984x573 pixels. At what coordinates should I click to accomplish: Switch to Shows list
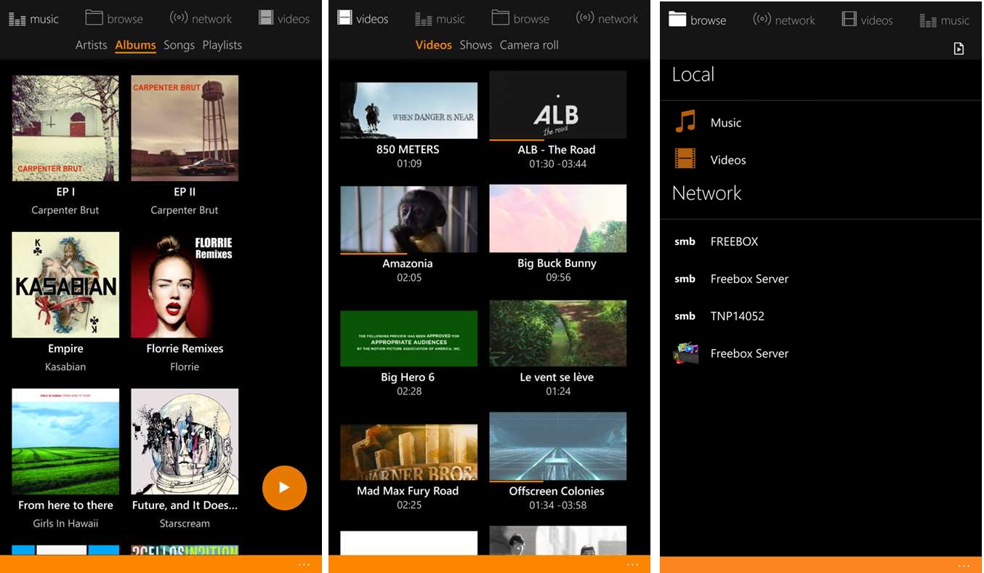(476, 45)
